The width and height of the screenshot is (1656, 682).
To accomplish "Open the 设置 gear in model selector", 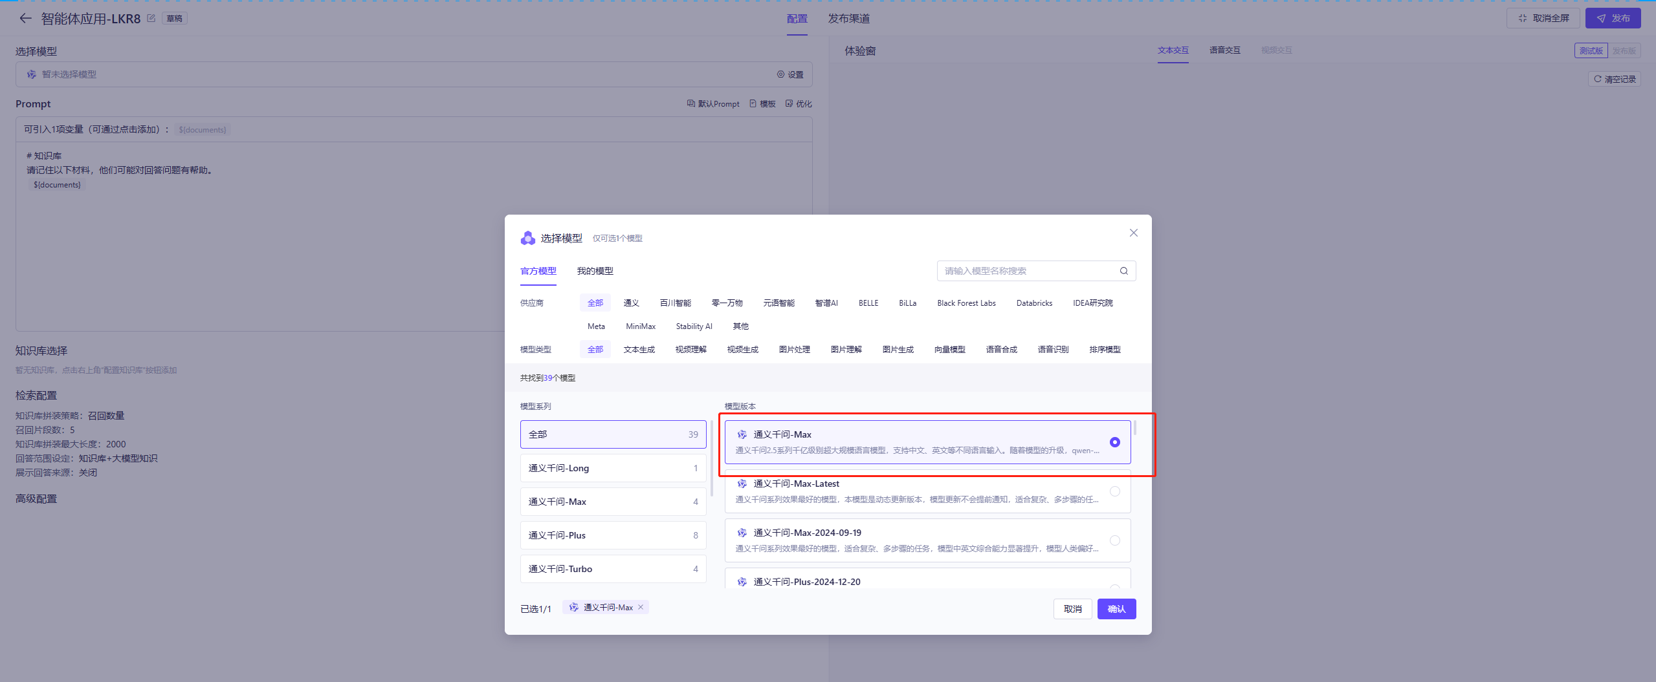I will [x=790, y=74].
